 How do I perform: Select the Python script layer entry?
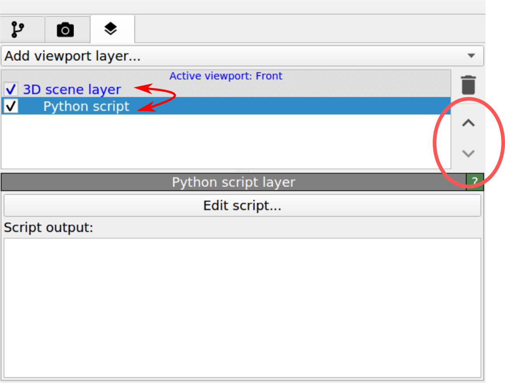click(x=86, y=106)
